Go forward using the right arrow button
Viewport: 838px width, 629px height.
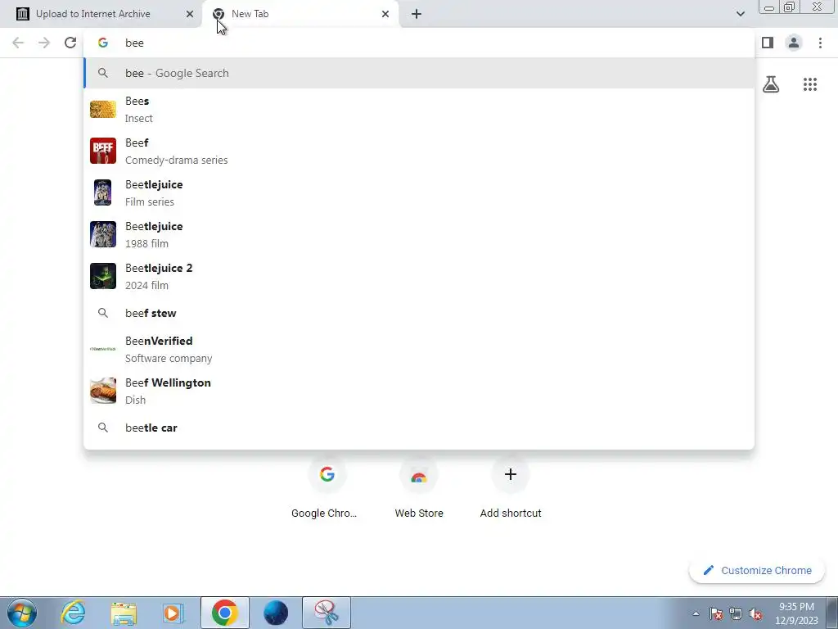(x=44, y=43)
